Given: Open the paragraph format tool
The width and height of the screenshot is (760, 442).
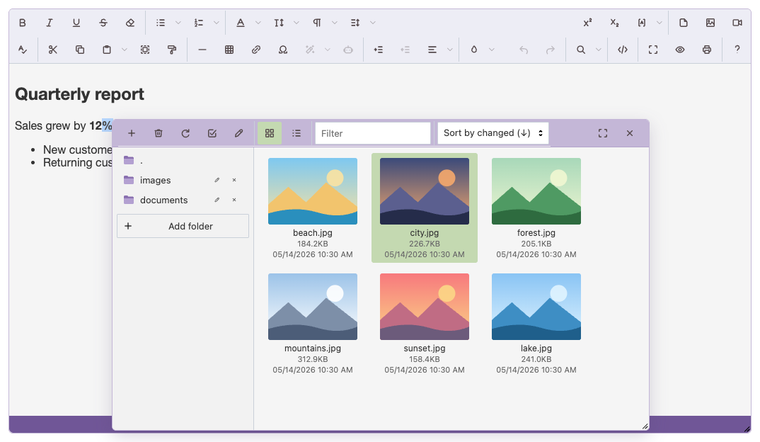Looking at the screenshot, I should (317, 23).
